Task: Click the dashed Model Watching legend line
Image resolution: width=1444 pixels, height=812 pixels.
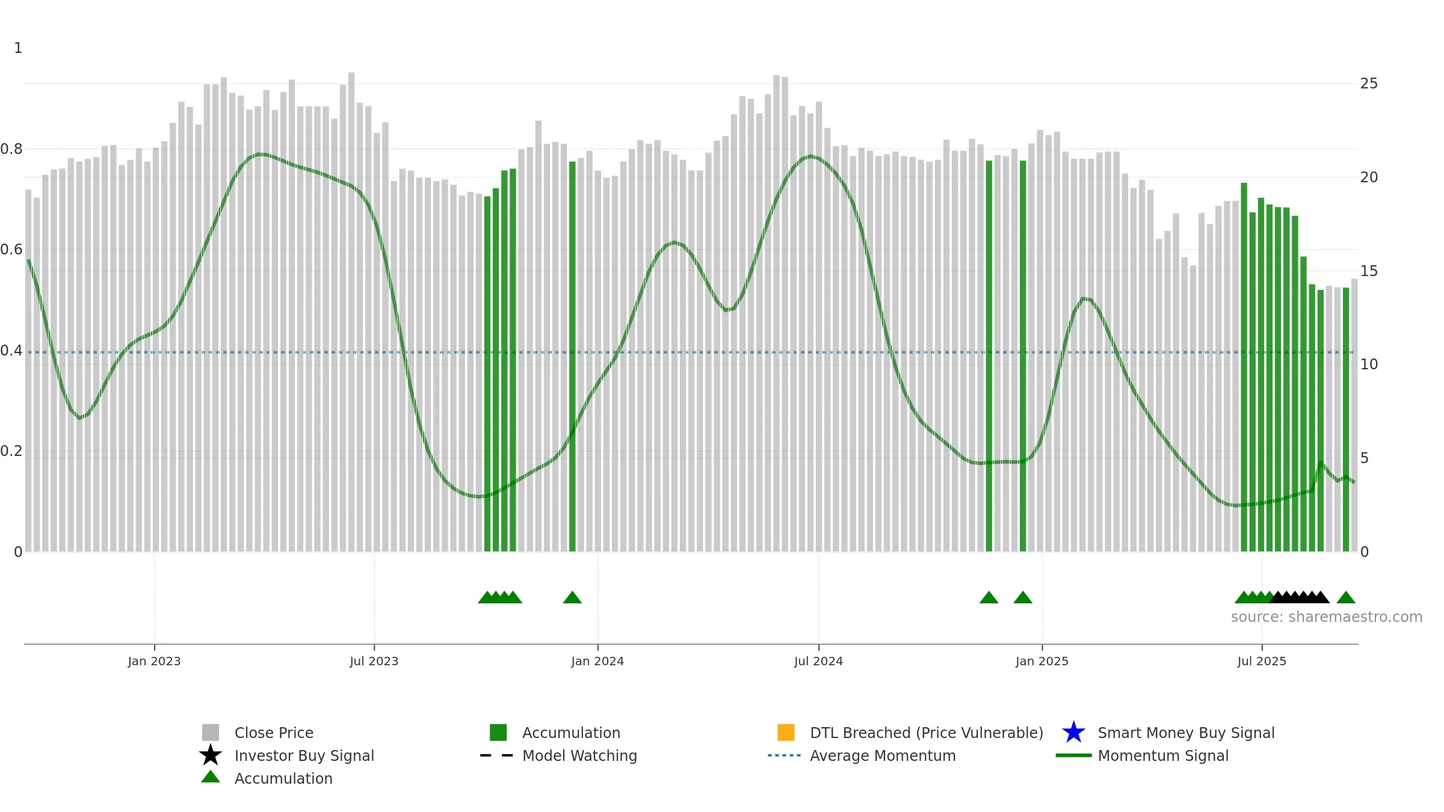Action: pyautogui.click(x=497, y=755)
